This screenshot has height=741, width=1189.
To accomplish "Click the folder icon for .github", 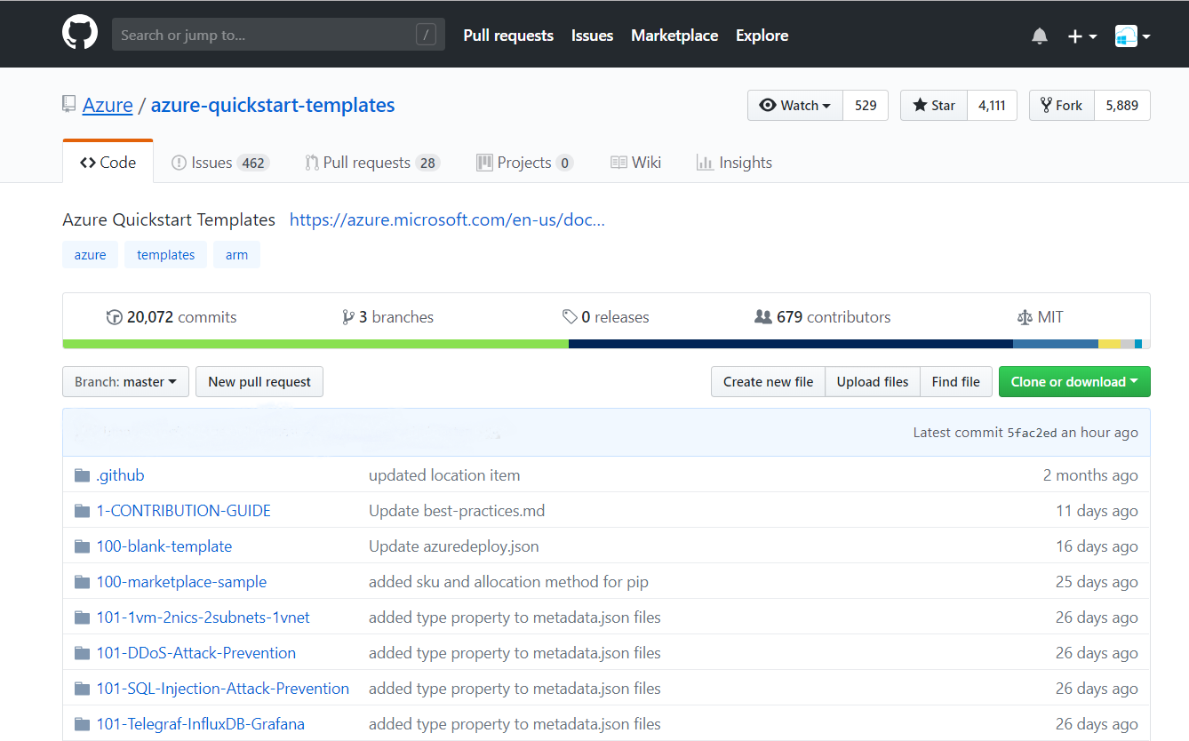I will pos(83,475).
